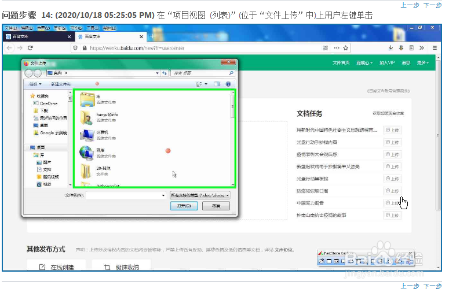Image resolution: width=449 pixels, height=289 pixels.
Task: Toggle the preview pane icon in dialog
Action: coord(217,84)
